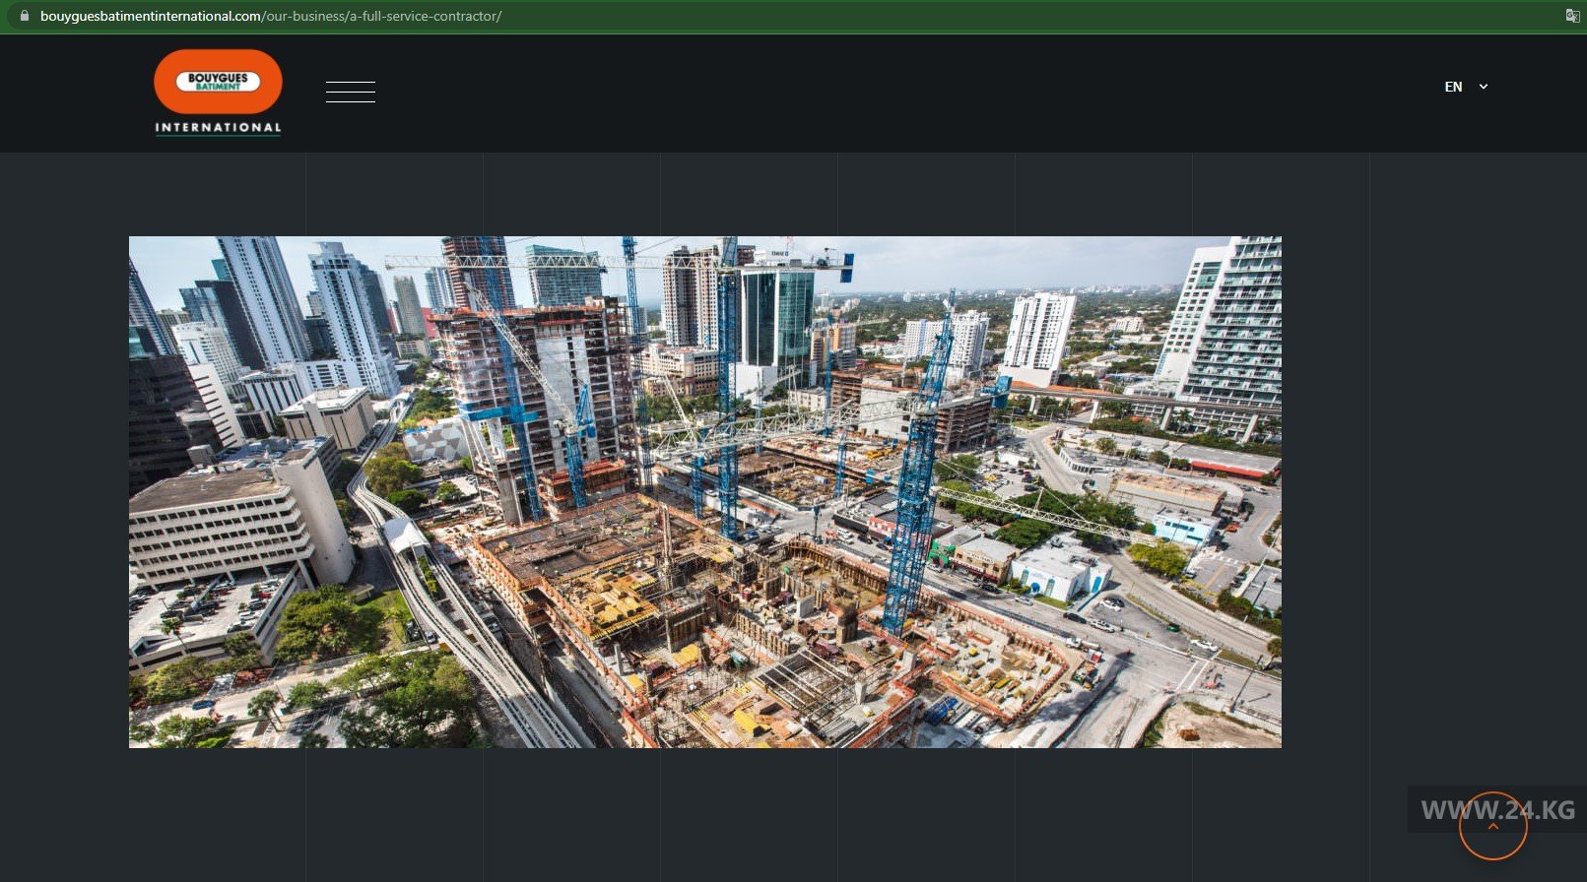Expand the EN language dropdown
1587x882 pixels.
tap(1466, 87)
